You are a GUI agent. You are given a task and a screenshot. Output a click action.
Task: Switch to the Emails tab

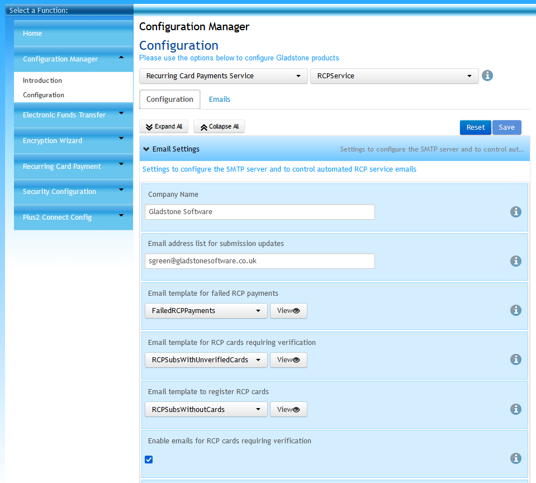tap(220, 99)
